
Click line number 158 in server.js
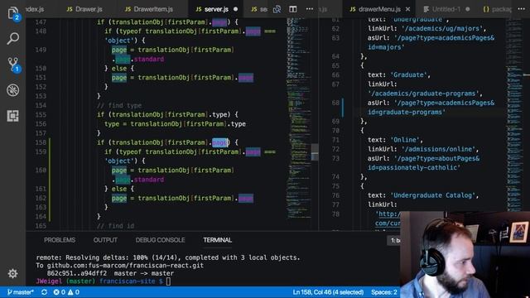click(x=41, y=142)
